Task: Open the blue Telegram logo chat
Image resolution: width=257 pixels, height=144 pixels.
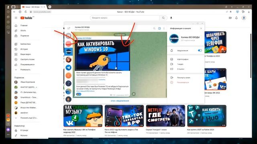Action: coord(68,68)
